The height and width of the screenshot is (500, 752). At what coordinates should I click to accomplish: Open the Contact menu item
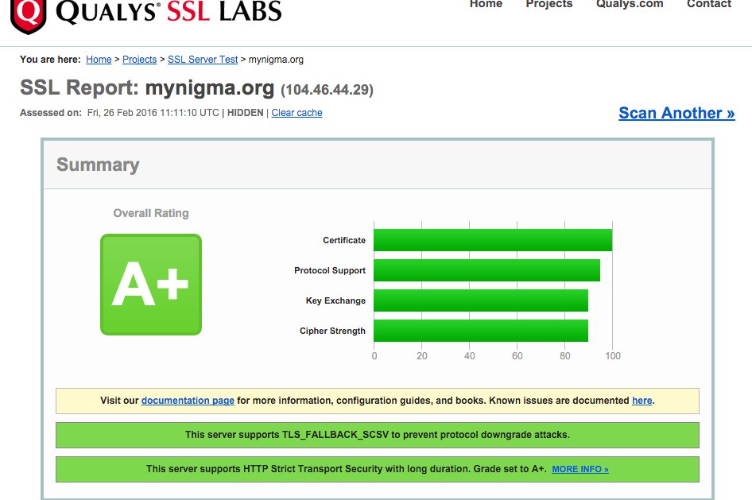709,4
